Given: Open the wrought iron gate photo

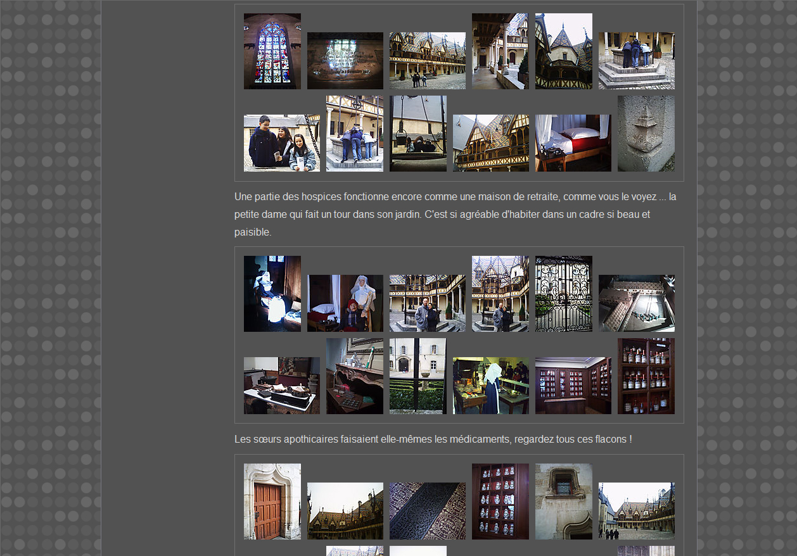Looking at the screenshot, I should [x=563, y=294].
